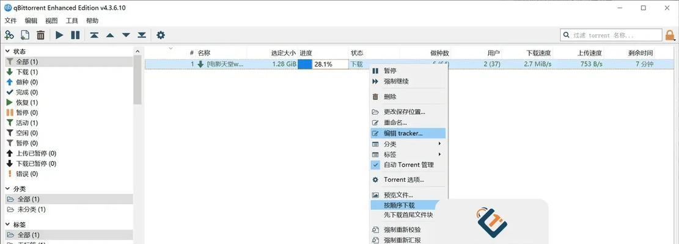Open Torrent 选项... from the context menu
This screenshot has width=679, height=244.
408,180
